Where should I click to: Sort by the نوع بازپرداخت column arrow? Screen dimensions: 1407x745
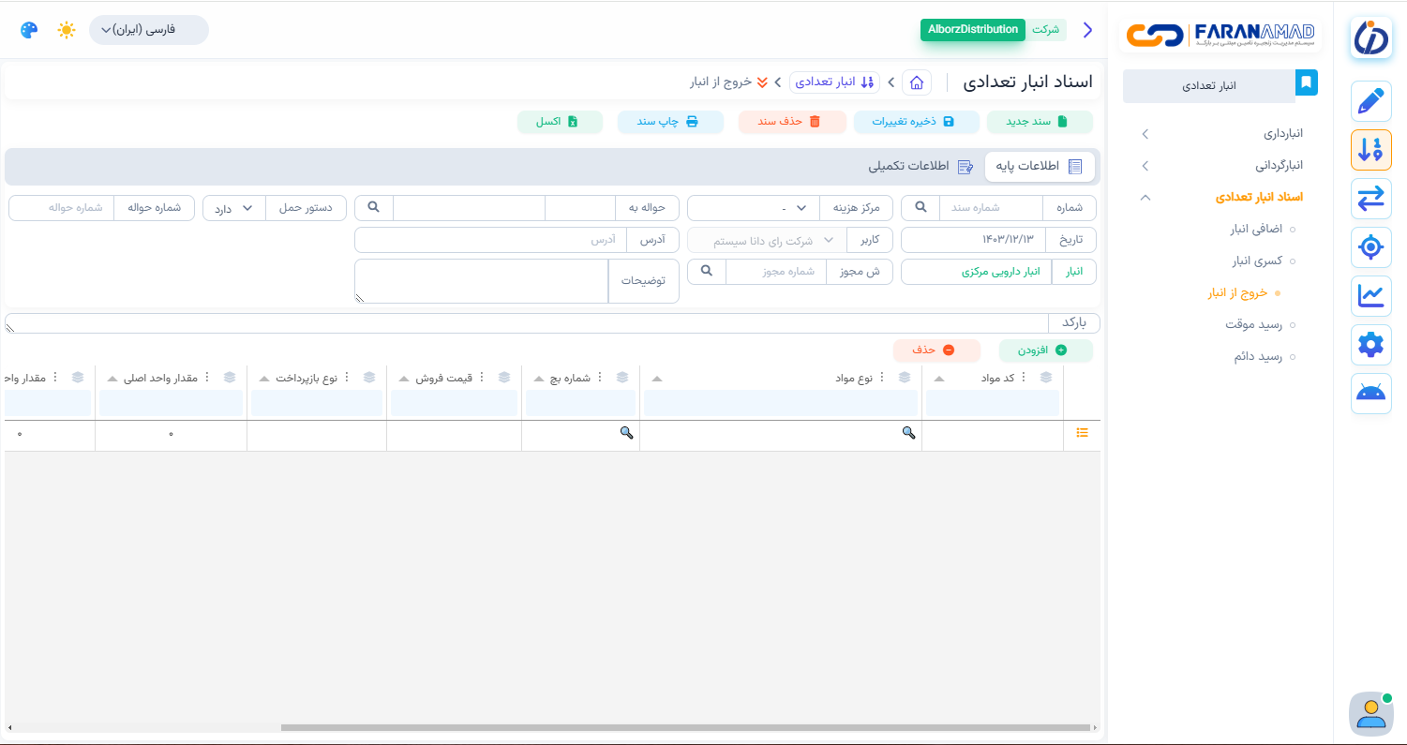pyautogui.click(x=264, y=379)
